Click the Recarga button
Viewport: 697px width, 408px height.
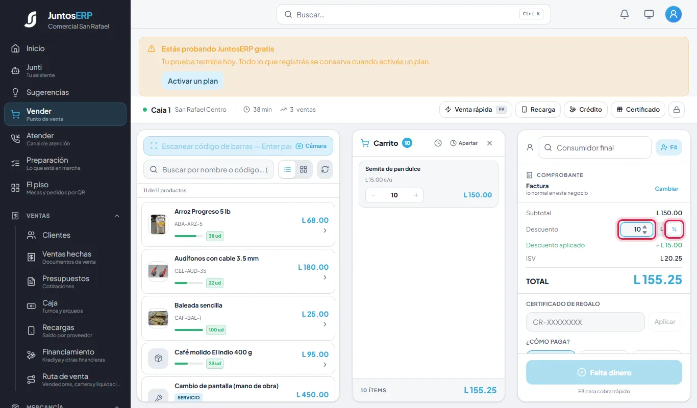point(538,110)
